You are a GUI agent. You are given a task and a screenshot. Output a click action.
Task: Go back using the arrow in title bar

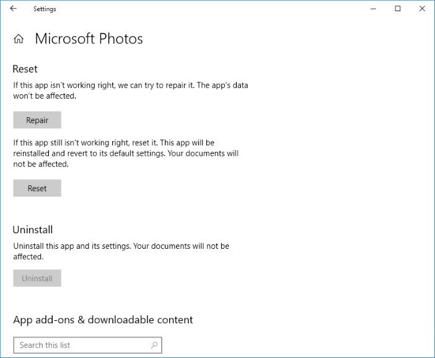13,9
